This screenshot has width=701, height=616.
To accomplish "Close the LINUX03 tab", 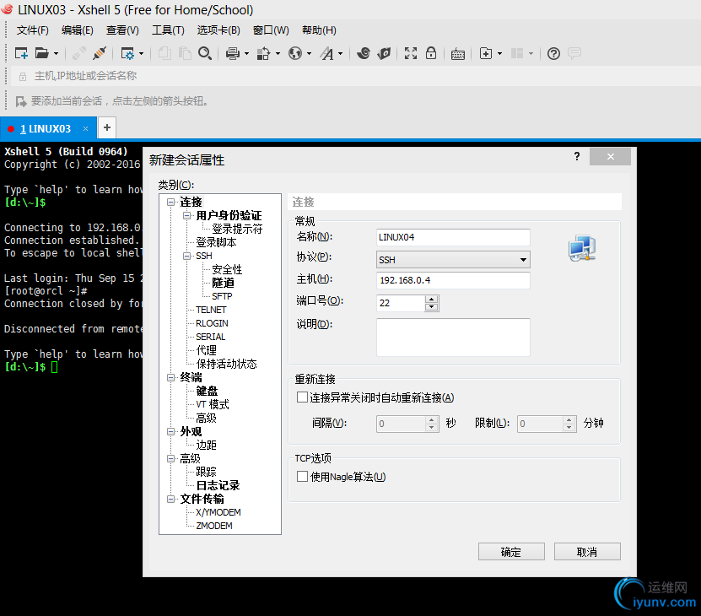I will 85,129.
